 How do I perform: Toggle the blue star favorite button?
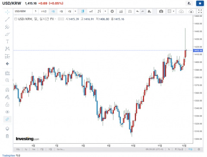pyautogui.click(x=200, y=3)
